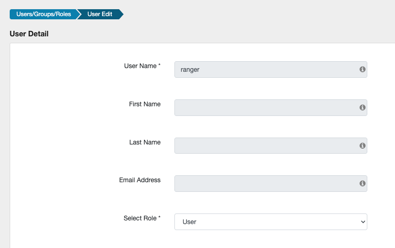Click the info icon in Email Address field
The image size is (395, 248).
click(362, 183)
